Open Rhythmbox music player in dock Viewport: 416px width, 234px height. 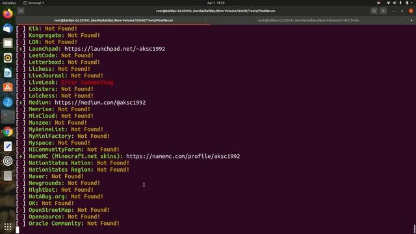(x=8, y=58)
